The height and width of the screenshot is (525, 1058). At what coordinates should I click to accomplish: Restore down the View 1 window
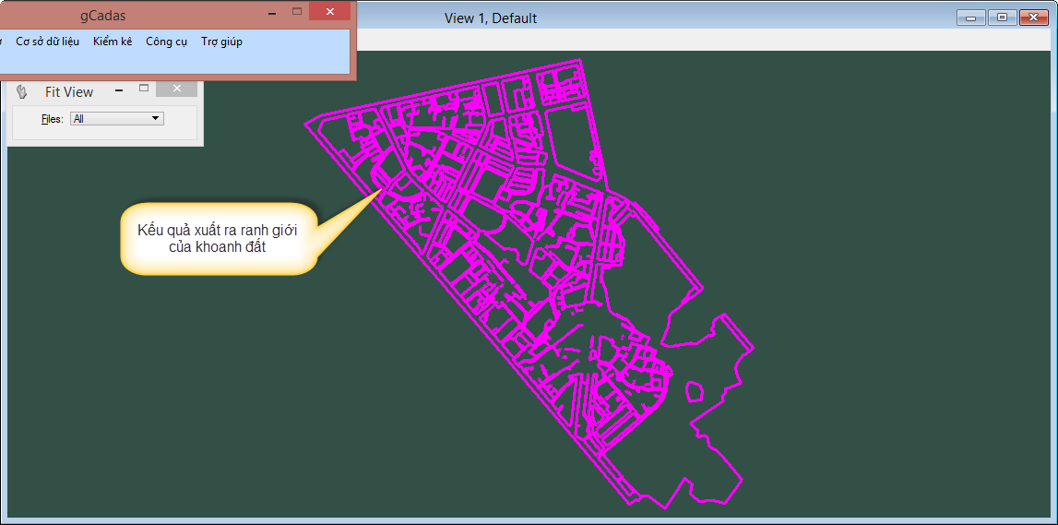click(x=1002, y=18)
